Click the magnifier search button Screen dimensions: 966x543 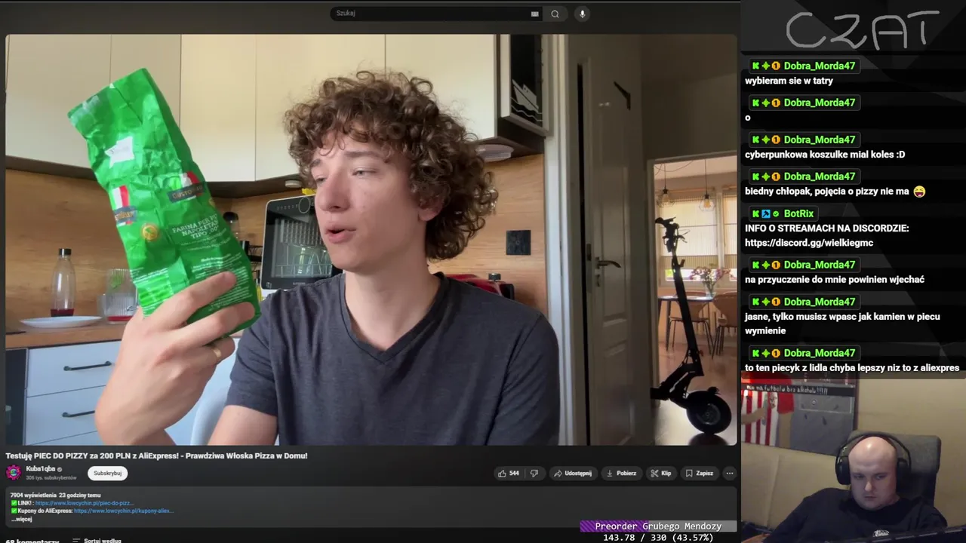coord(555,14)
